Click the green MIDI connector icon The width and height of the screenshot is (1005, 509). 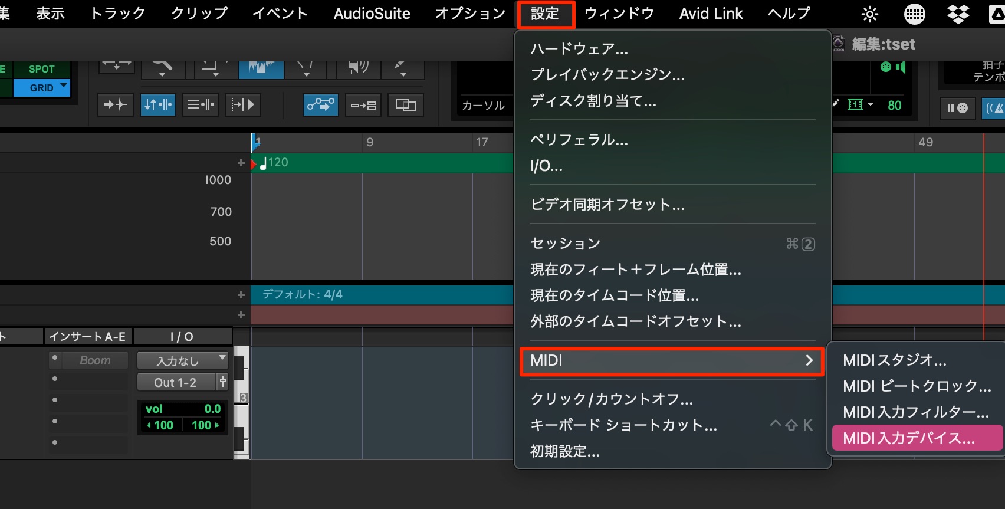point(885,67)
